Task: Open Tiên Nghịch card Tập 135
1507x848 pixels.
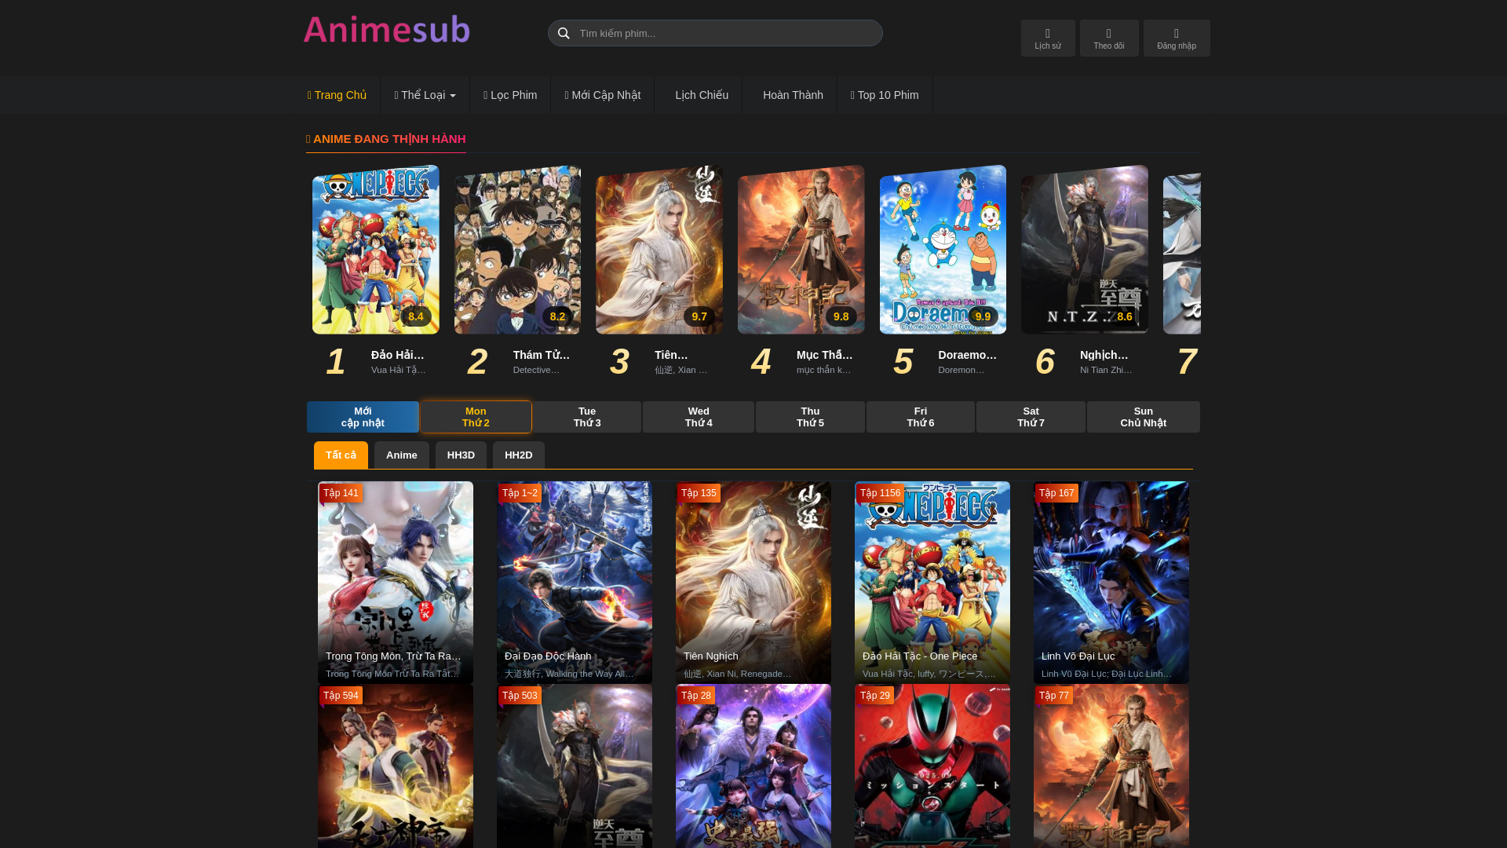Action: click(753, 582)
